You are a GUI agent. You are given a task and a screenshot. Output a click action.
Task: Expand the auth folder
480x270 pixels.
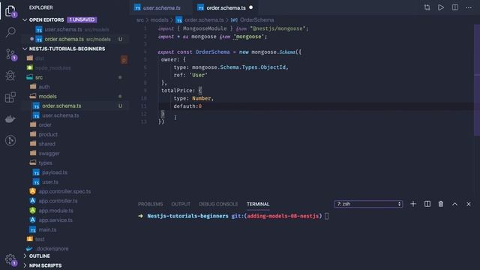pos(75,87)
